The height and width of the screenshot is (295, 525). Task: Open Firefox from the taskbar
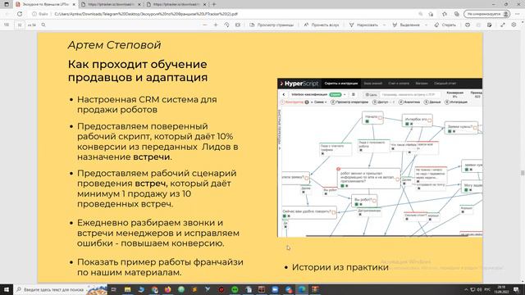(x=167, y=289)
